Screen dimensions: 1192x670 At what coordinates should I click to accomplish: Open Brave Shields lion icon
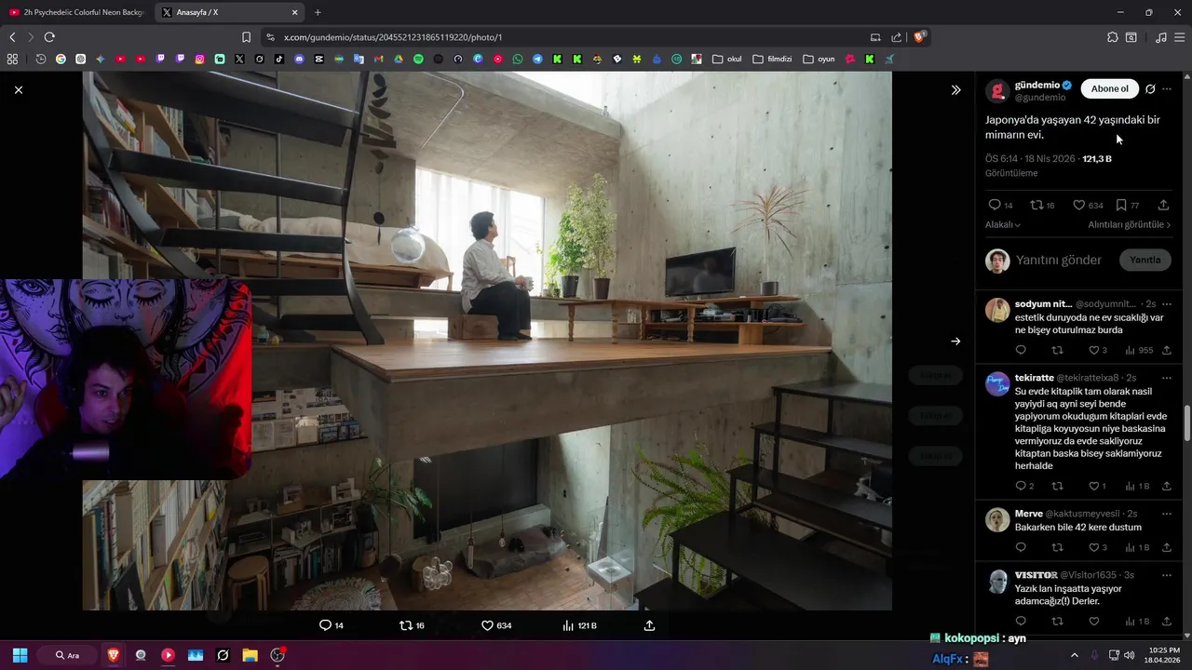pyautogui.click(x=919, y=37)
